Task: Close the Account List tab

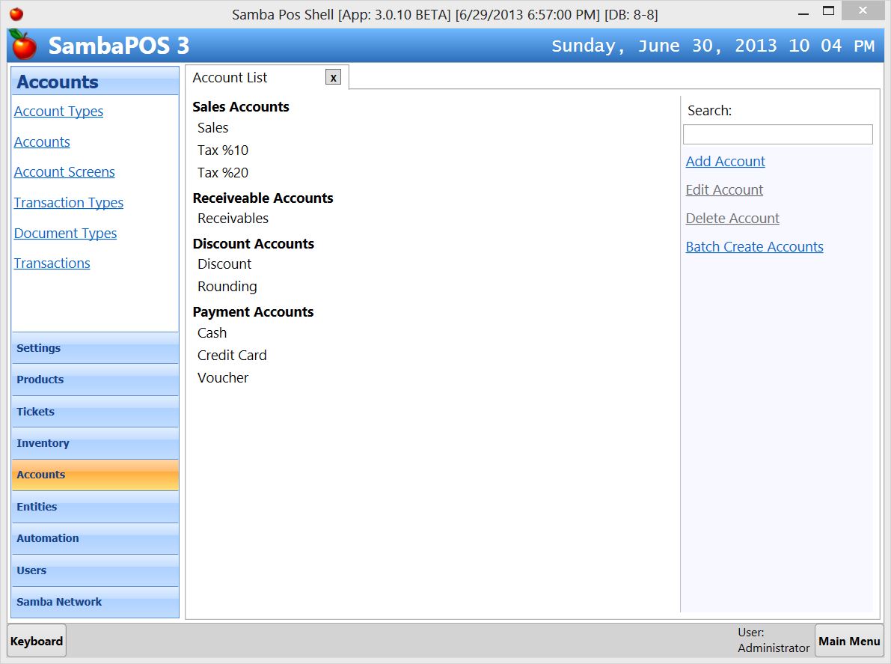Action: pos(333,76)
